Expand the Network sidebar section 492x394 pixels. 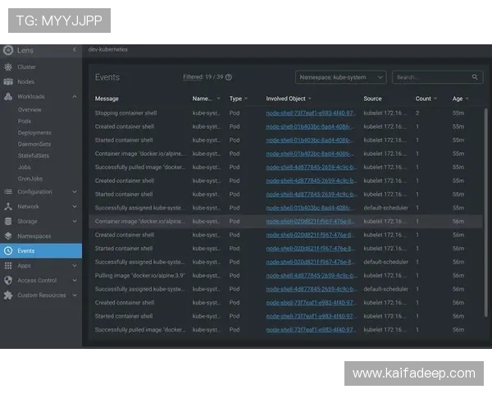(75, 207)
